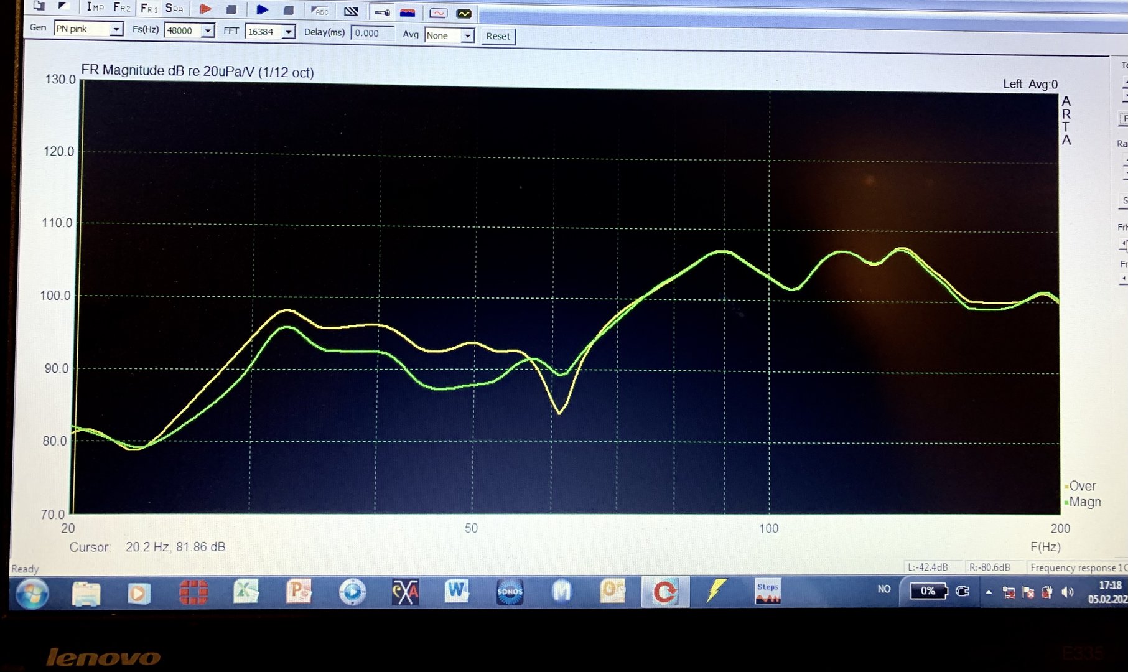Stop recording with the first stop square
Viewport: 1128px width, 672px height.
231,9
